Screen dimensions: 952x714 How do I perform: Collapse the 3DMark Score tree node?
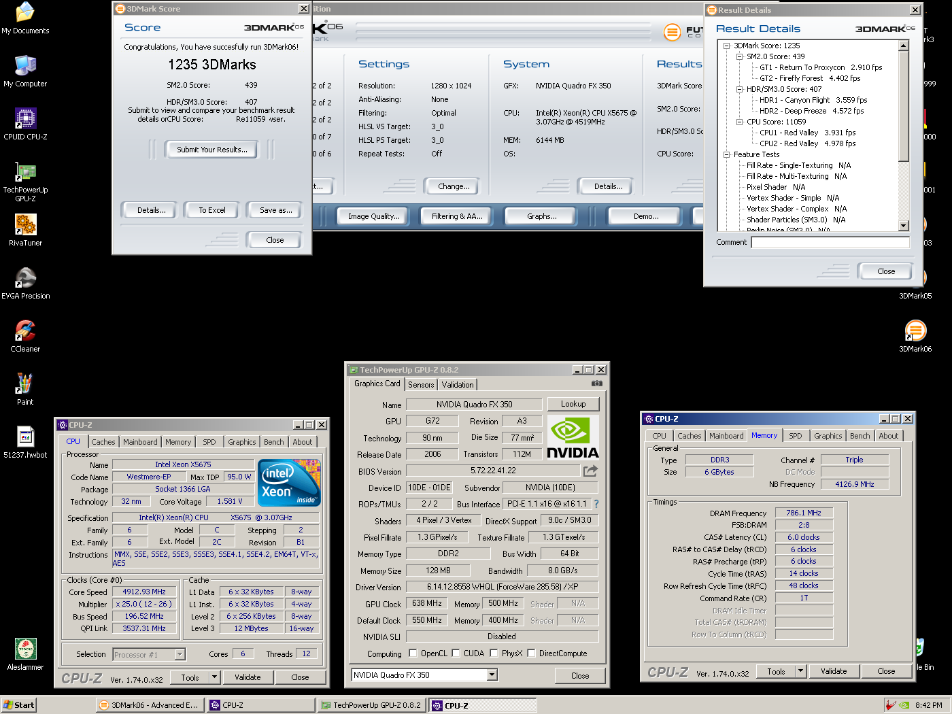point(726,46)
